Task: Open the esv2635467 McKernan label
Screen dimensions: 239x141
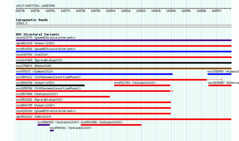Action: point(223,83)
